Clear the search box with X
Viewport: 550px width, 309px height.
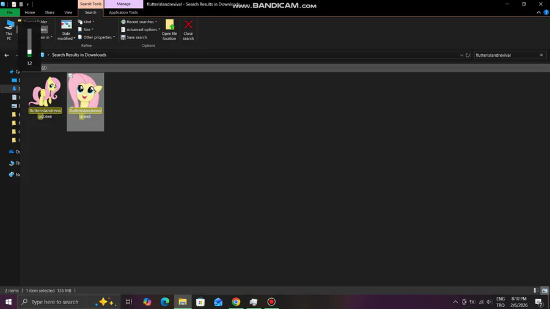541,55
